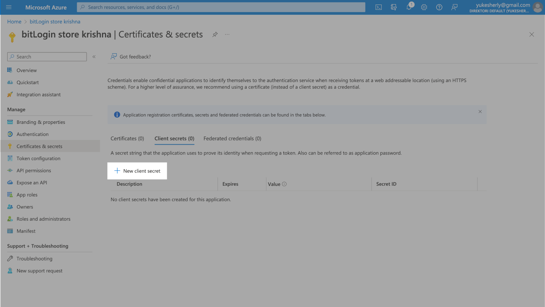The image size is (545, 307).
Task: Close the Certificates & secrets blade
Action: (531, 34)
